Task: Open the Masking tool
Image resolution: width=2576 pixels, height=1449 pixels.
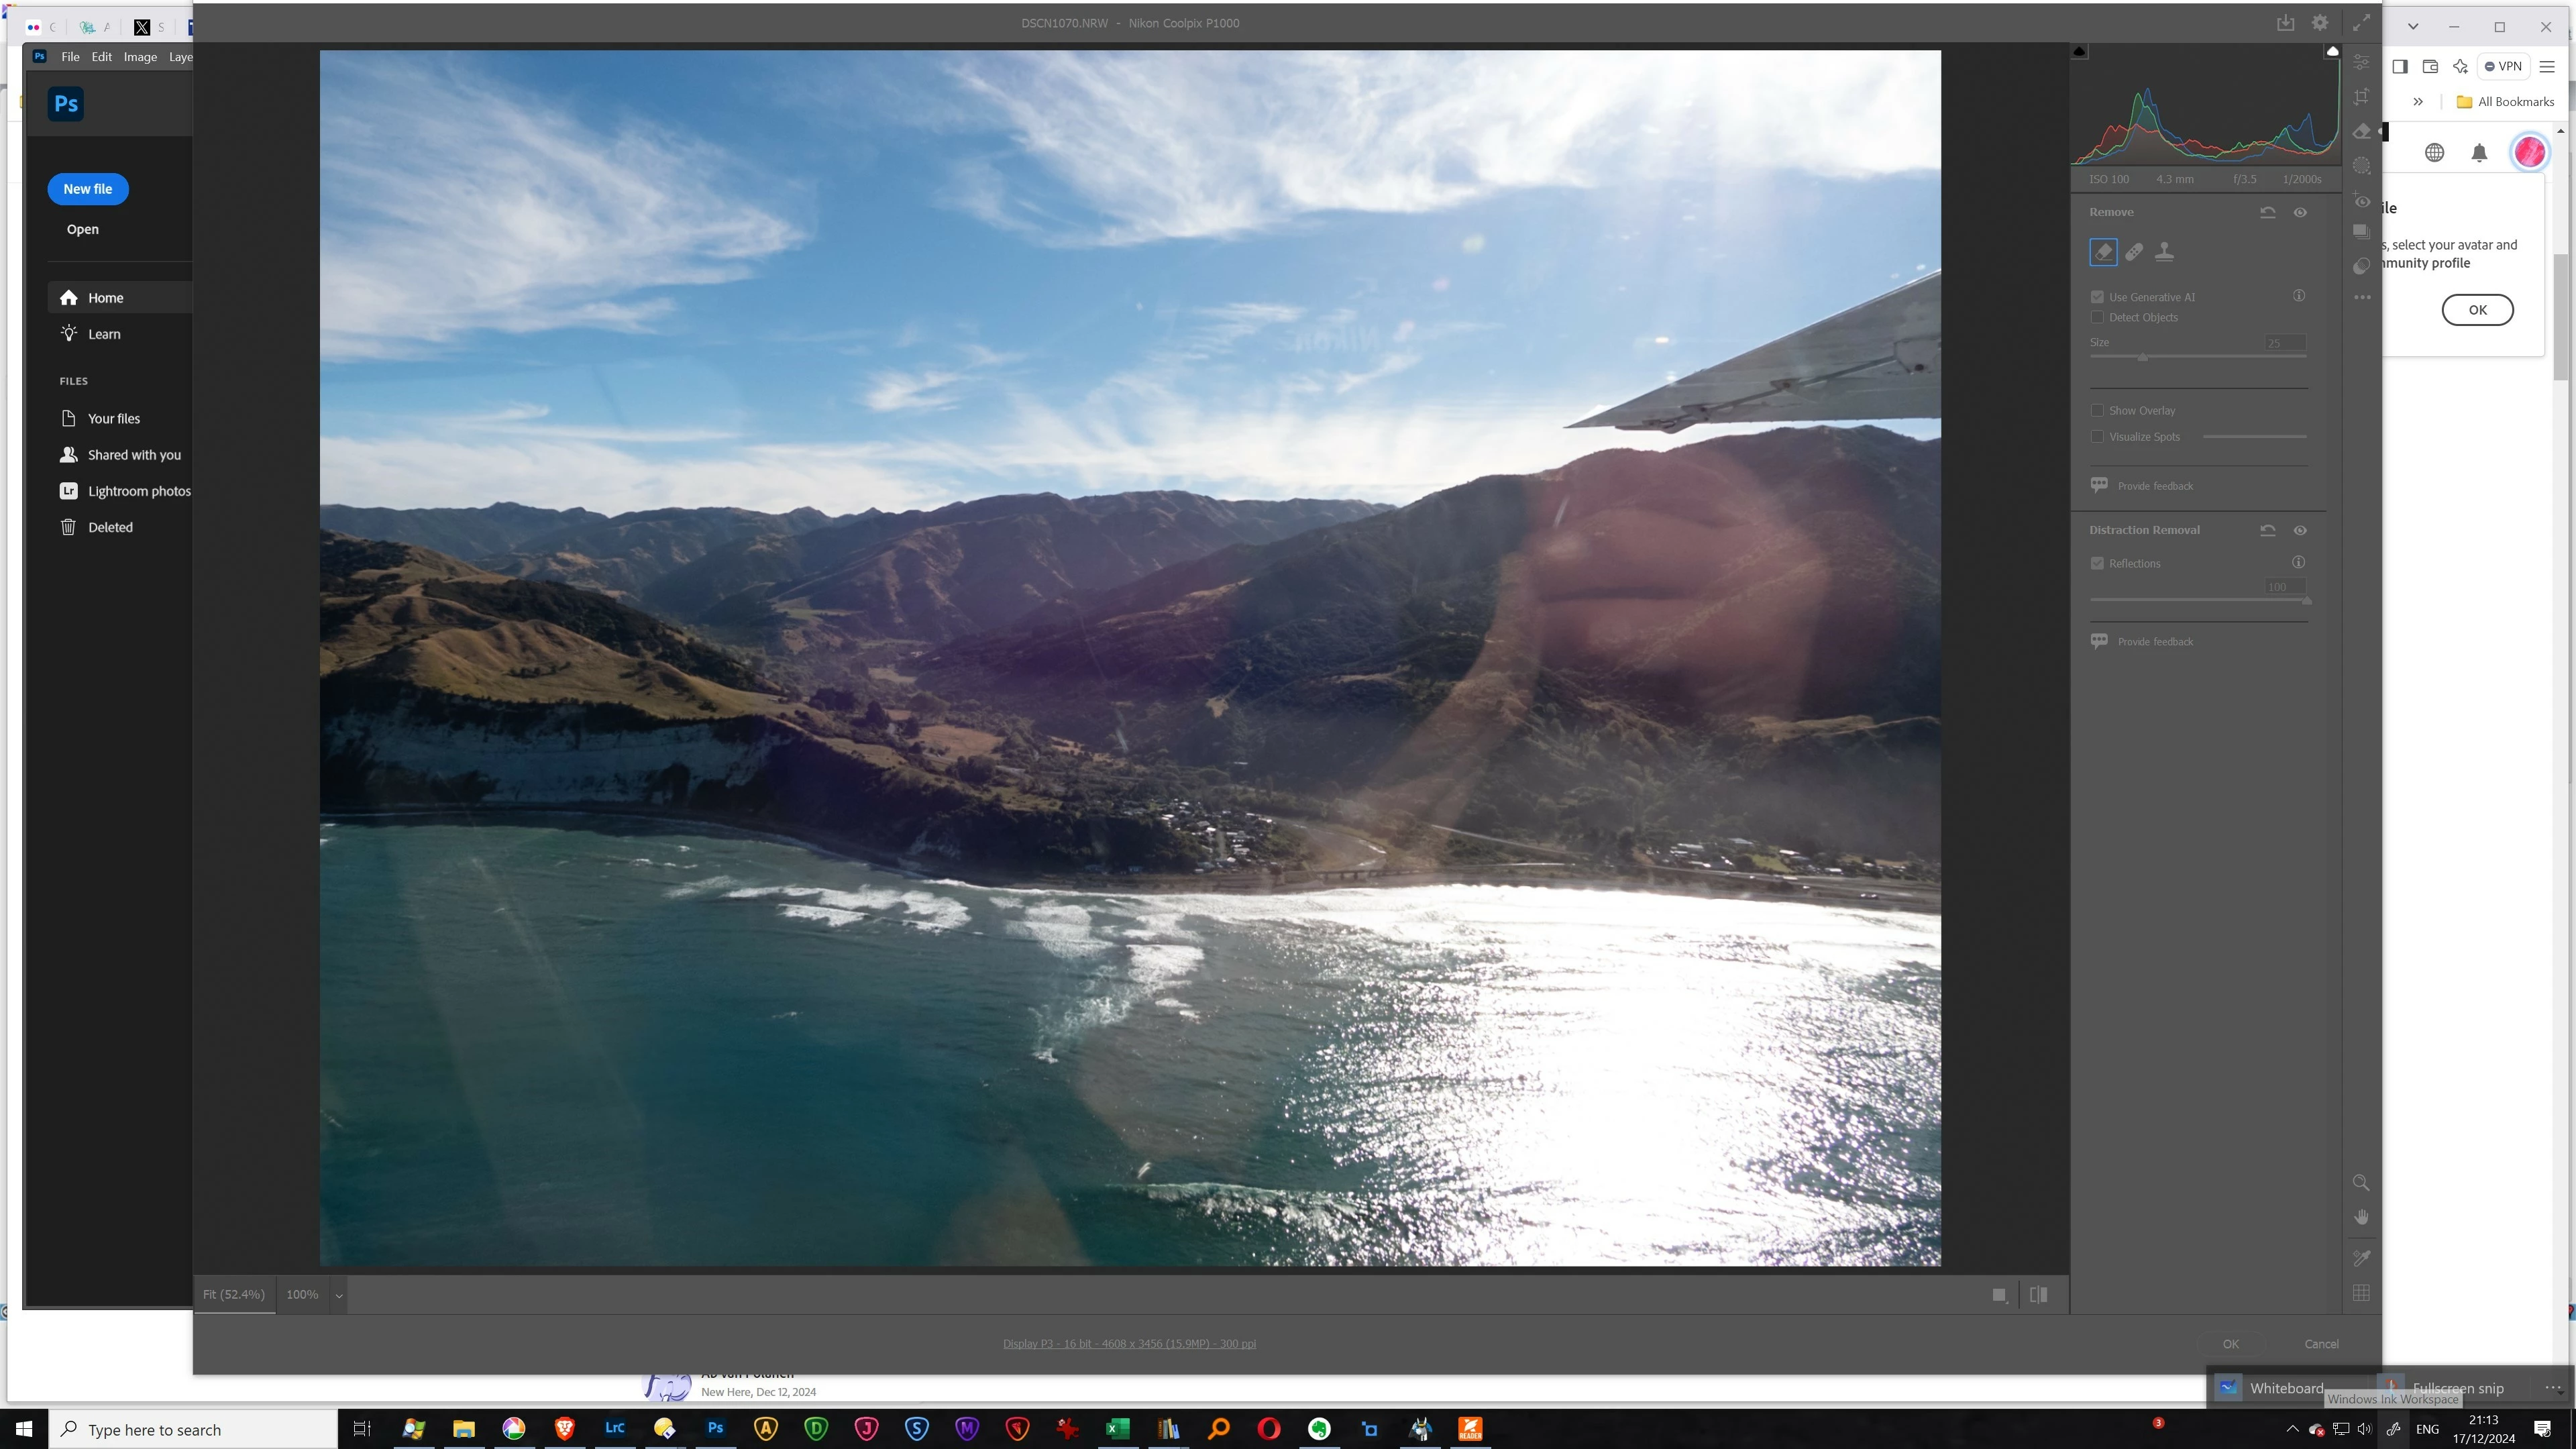Action: 2361,166
